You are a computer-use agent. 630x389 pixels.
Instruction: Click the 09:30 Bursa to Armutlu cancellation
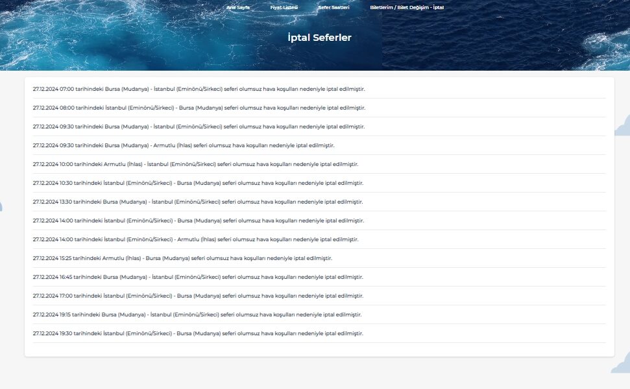click(x=184, y=145)
